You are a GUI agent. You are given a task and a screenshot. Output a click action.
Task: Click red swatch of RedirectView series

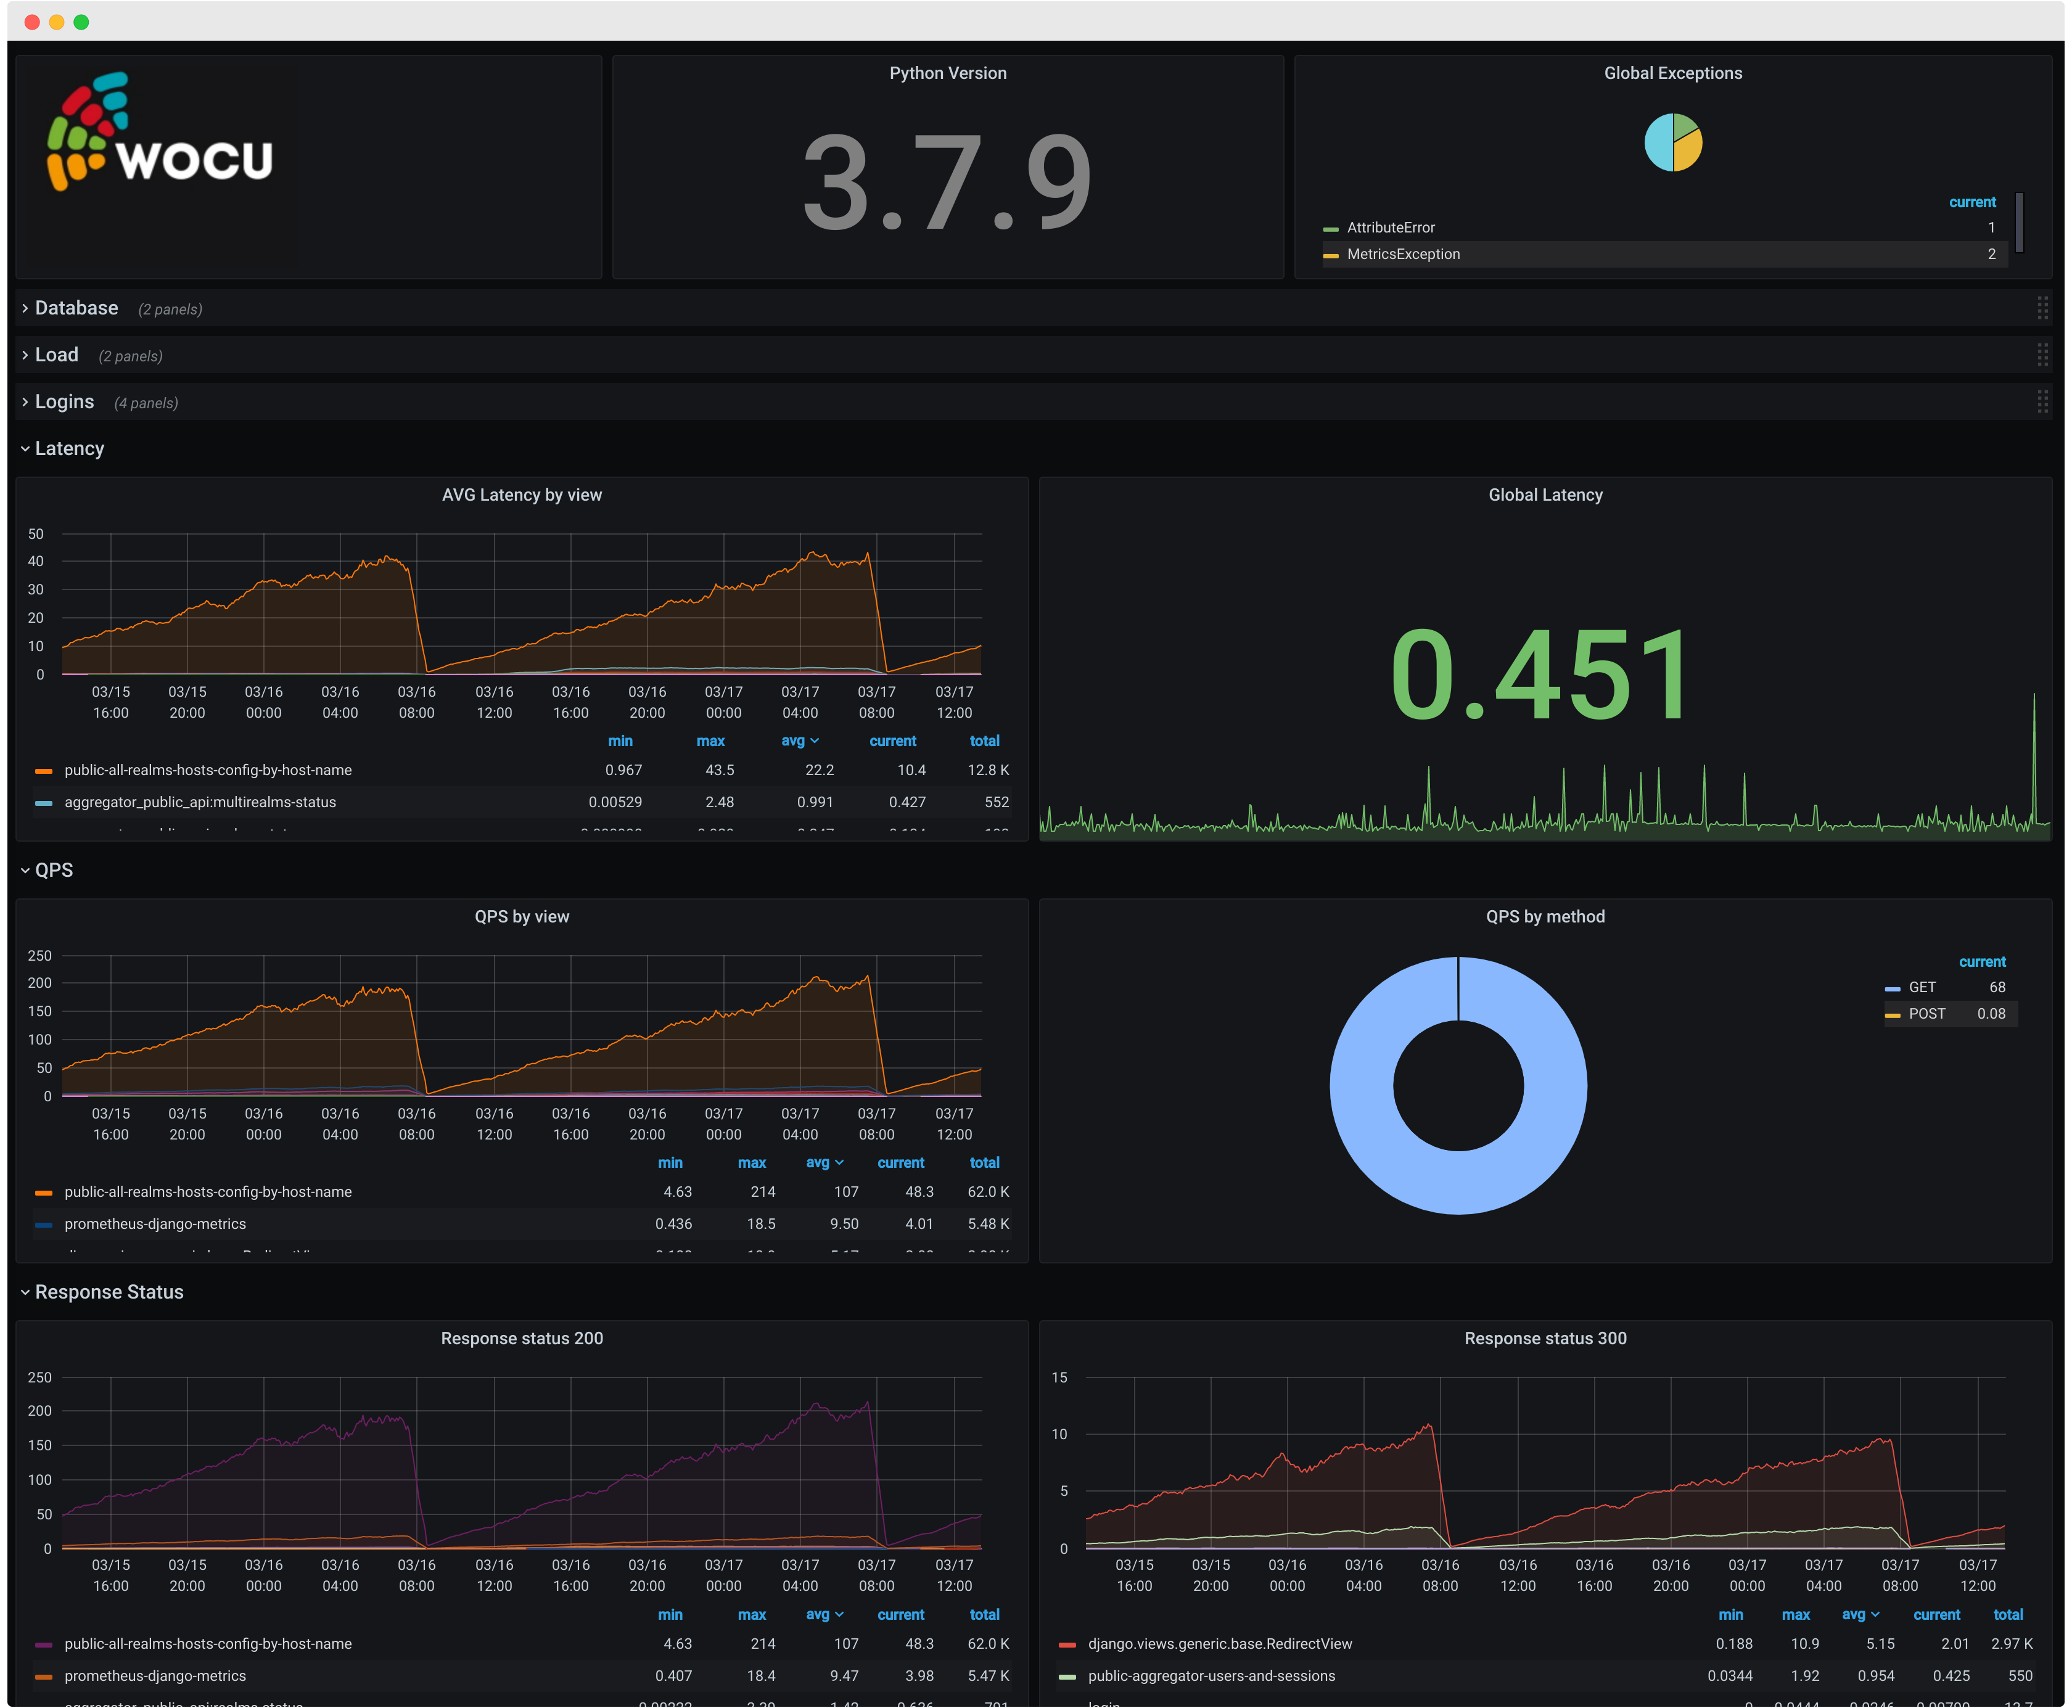pos(1066,1645)
